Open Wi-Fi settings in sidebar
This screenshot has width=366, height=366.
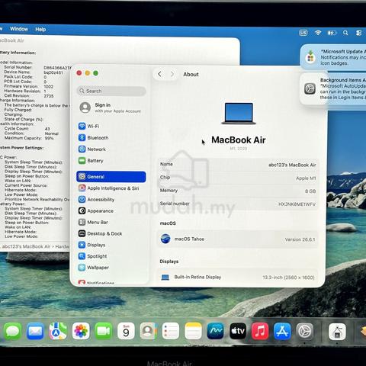[x=89, y=126]
